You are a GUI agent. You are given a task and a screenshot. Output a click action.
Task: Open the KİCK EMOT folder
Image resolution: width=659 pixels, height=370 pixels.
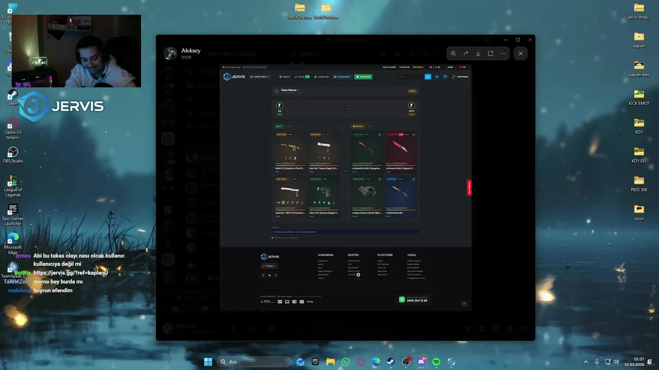(639, 97)
